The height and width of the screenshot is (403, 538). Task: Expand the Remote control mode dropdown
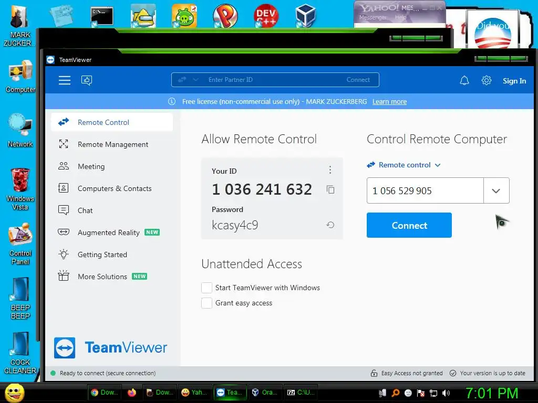click(403, 165)
